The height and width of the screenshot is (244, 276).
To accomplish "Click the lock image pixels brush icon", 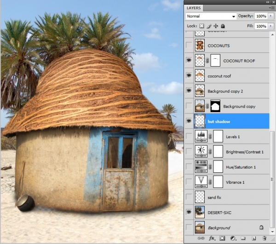I will pos(209,26).
